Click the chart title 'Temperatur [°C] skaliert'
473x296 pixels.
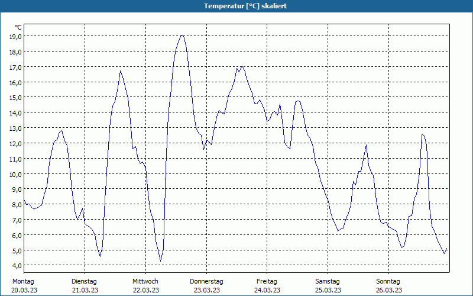point(245,6)
